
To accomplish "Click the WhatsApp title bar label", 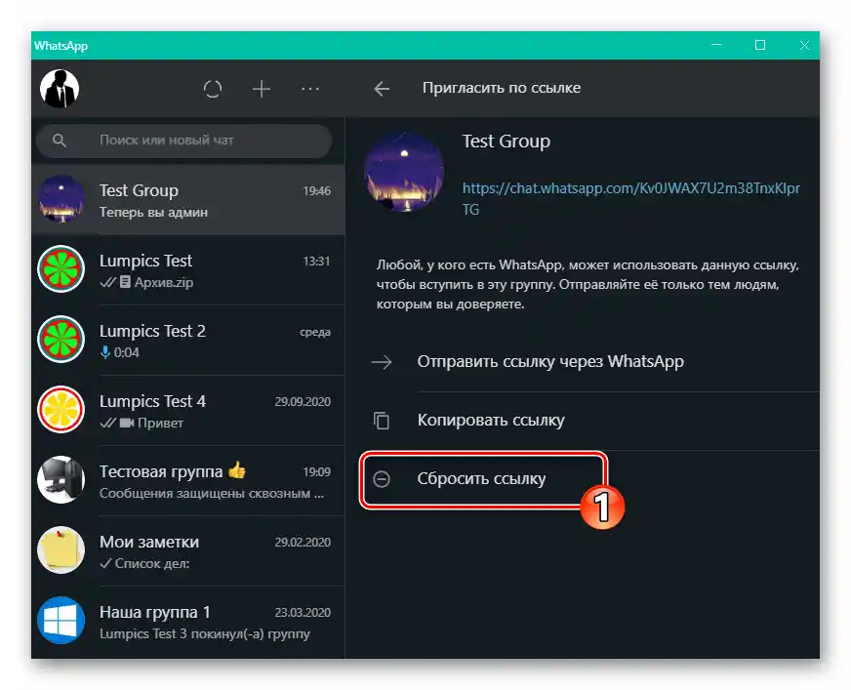I will pos(61,46).
